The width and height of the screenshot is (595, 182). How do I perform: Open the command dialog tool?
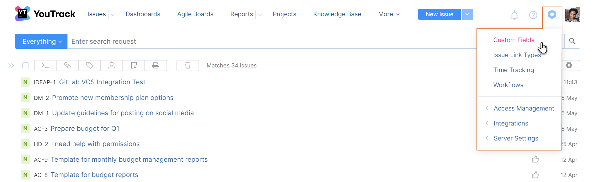click(45, 66)
